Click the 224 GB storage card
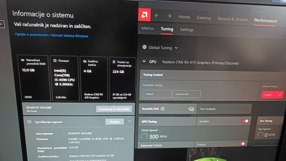The image size is (286, 161). click(x=122, y=79)
